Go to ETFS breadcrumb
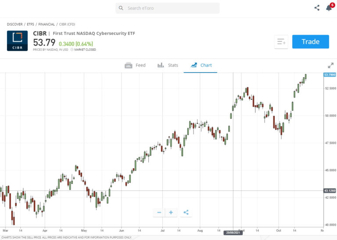Viewport: 337px width, 240px height. tap(30, 24)
